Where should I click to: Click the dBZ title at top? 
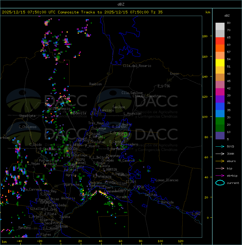pos(121,4)
